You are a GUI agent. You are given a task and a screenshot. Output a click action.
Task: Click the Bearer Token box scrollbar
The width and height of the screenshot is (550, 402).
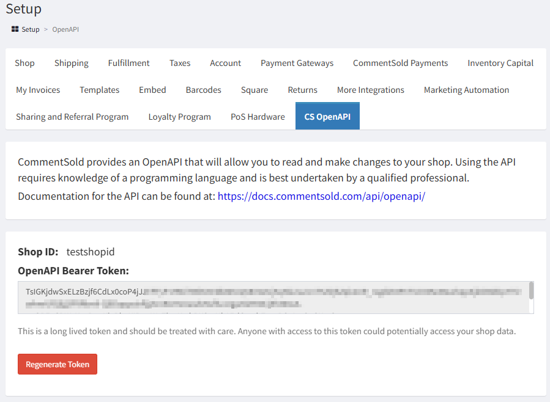pos(531,291)
